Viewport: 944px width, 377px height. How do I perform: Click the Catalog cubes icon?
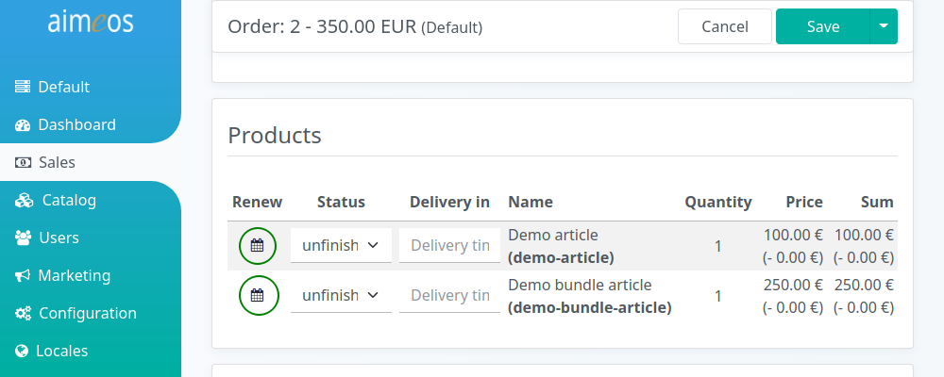(x=25, y=200)
